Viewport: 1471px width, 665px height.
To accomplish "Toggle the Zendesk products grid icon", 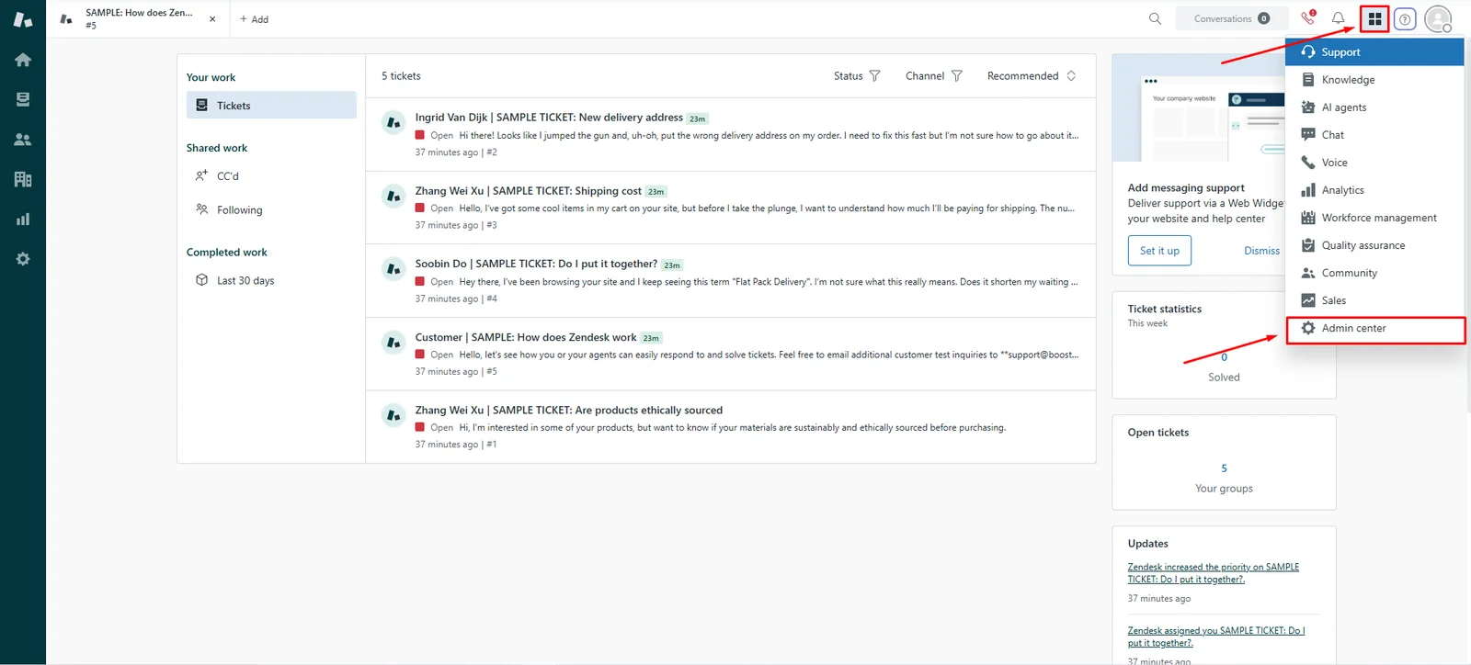I will (x=1374, y=18).
